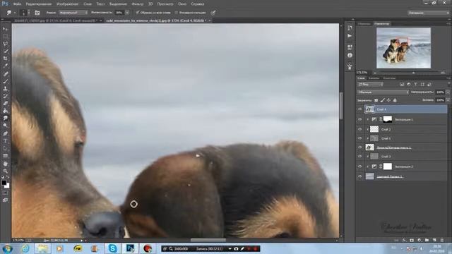
Task: Toggle the Образец со всех слоев checkbox
Action: pyautogui.click(x=138, y=13)
